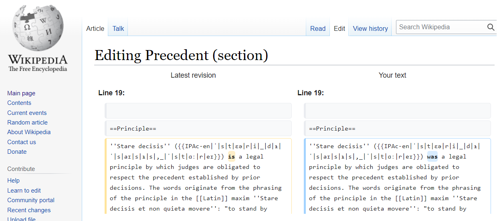Open the View history tab

click(370, 28)
